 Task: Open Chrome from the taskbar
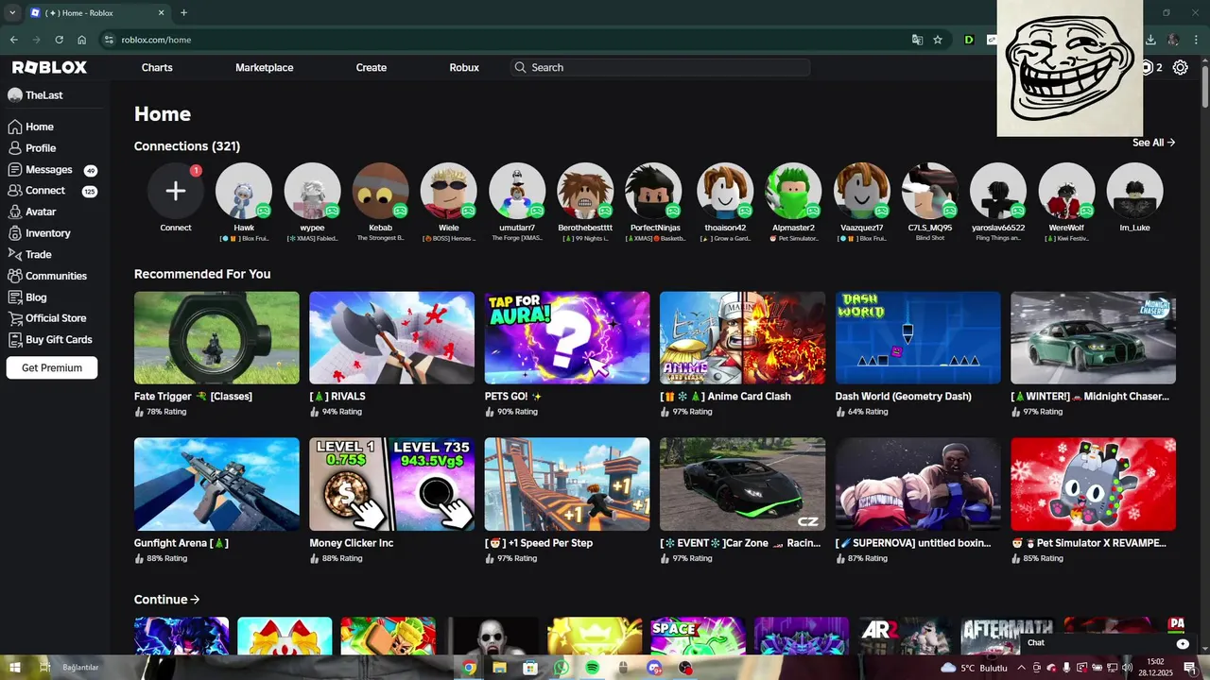pyautogui.click(x=468, y=668)
